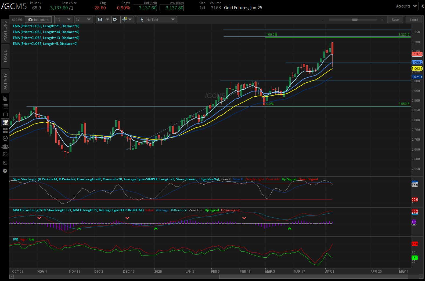Click the IVR high 75.6 value tag
Image resolution: width=425 pixels, height=281 pixels.
click(x=415, y=244)
